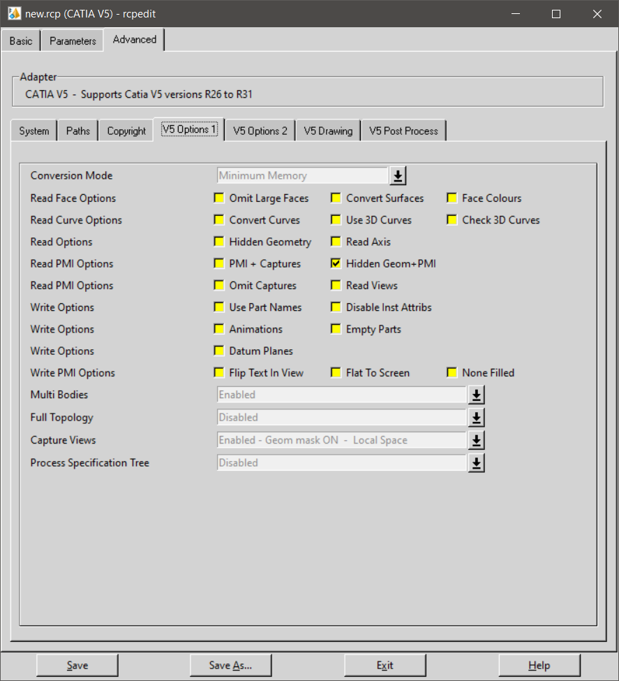Enable Omit Captures checkbox

pyautogui.click(x=219, y=286)
